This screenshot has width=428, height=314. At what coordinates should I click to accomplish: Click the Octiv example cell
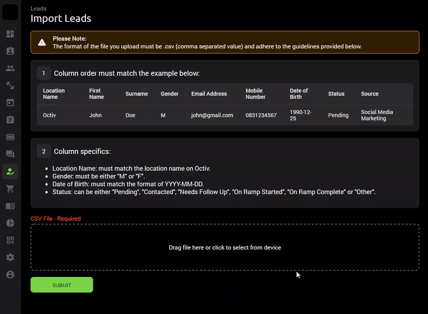[49, 115]
